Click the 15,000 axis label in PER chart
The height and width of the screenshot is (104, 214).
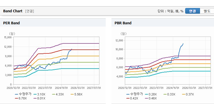point(8,37)
